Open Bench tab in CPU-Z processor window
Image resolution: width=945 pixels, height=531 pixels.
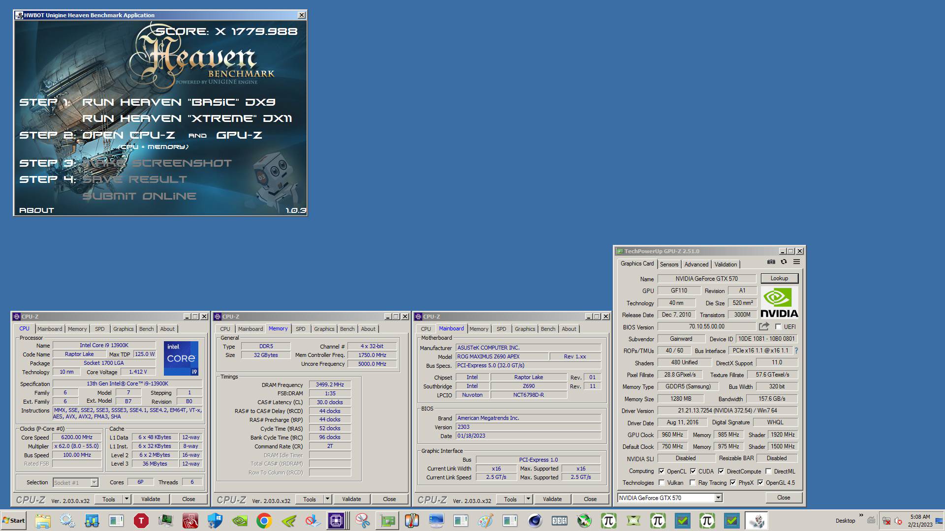coord(146,329)
